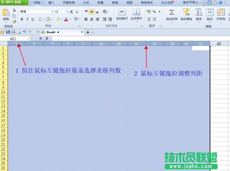
Task: Open Rows and Columns (行和列) dropdown arrow
Action: click(221, 22)
